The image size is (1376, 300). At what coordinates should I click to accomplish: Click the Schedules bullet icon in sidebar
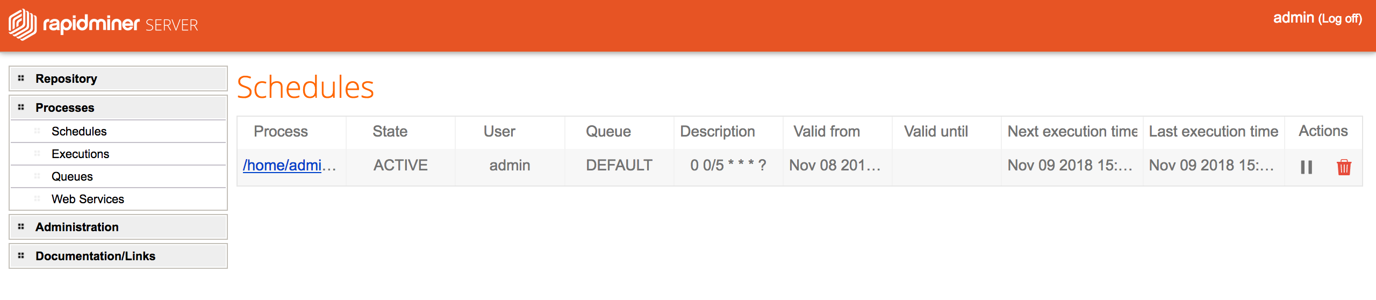[37, 131]
